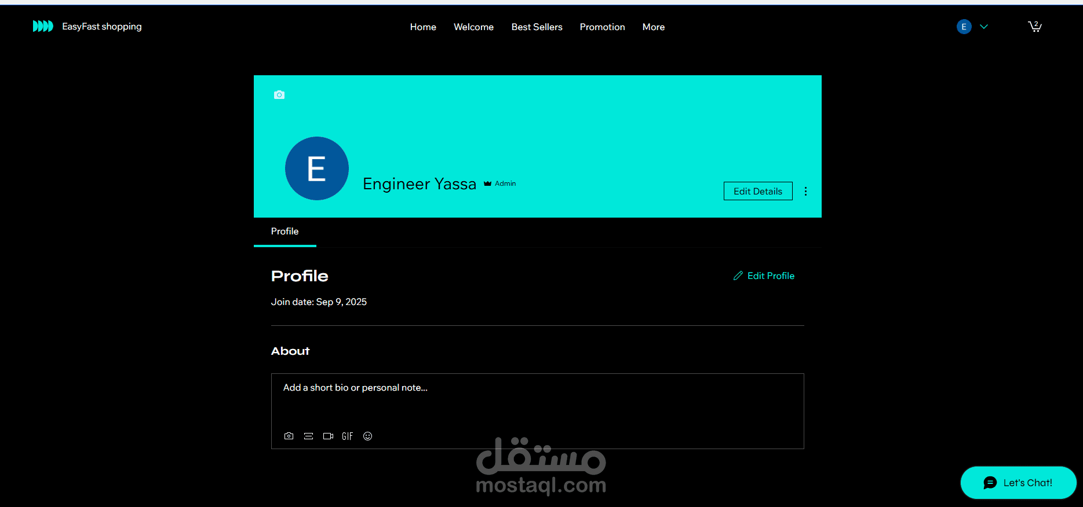The width and height of the screenshot is (1083, 507).
Task: Click the EasyFast shopping logo icon
Action: [43, 26]
